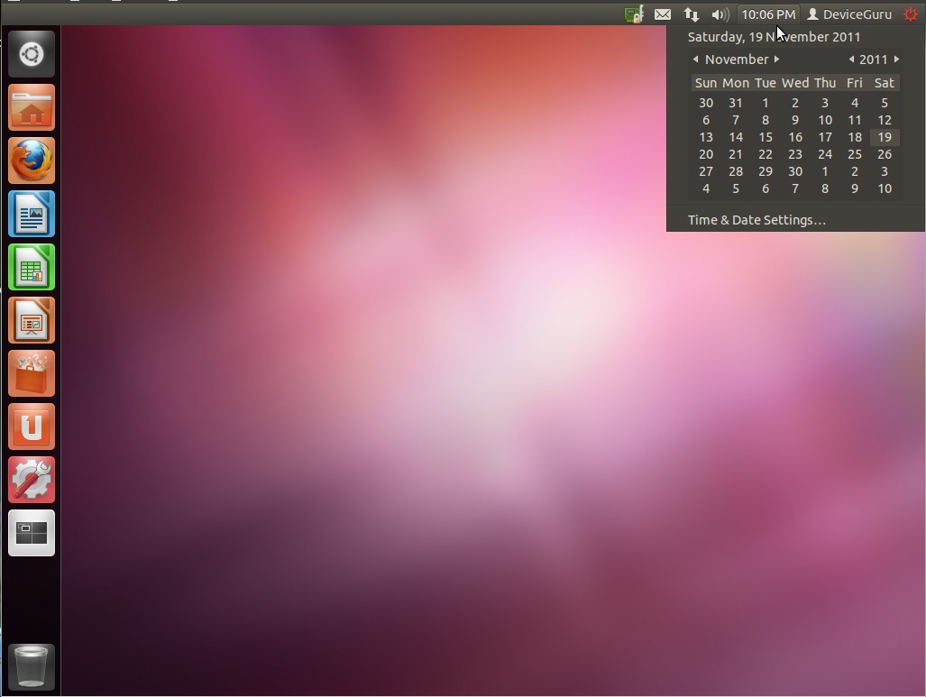Image resolution: width=926 pixels, height=697 pixels.
Task: Go to previous month in calendar
Action: pyautogui.click(x=696, y=60)
